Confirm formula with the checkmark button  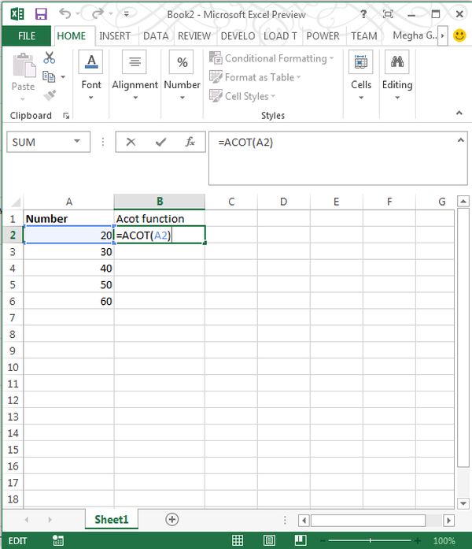(x=160, y=142)
